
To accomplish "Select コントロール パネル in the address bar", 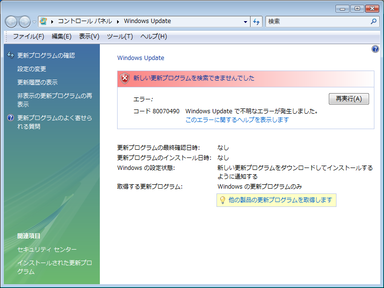I will pos(85,21).
